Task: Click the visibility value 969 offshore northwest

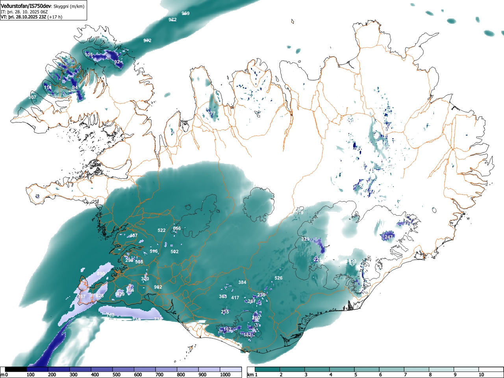Action: tap(185, 13)
